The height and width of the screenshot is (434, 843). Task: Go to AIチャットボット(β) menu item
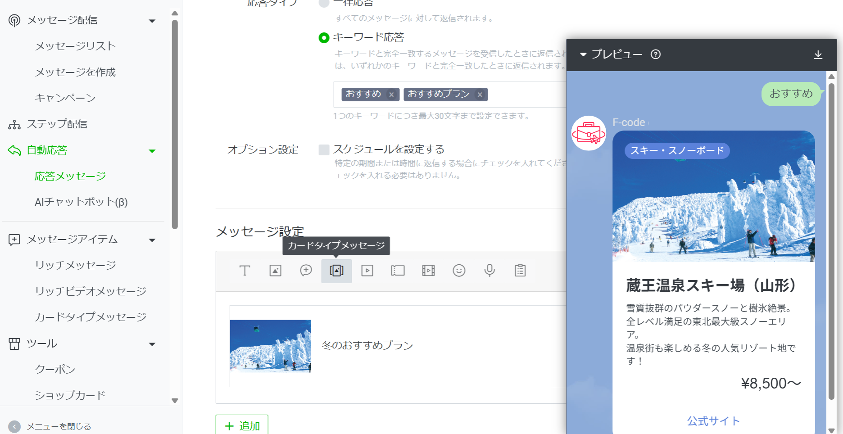(81, 202)
